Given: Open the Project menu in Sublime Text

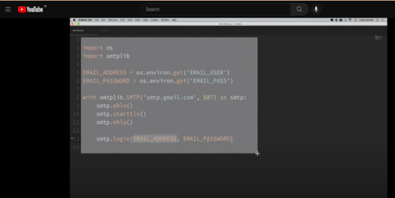Looking at the screenshot, I should (x=154, y=20).
